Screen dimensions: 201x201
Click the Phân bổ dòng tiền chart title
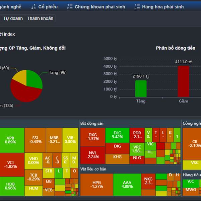point(176,48)
